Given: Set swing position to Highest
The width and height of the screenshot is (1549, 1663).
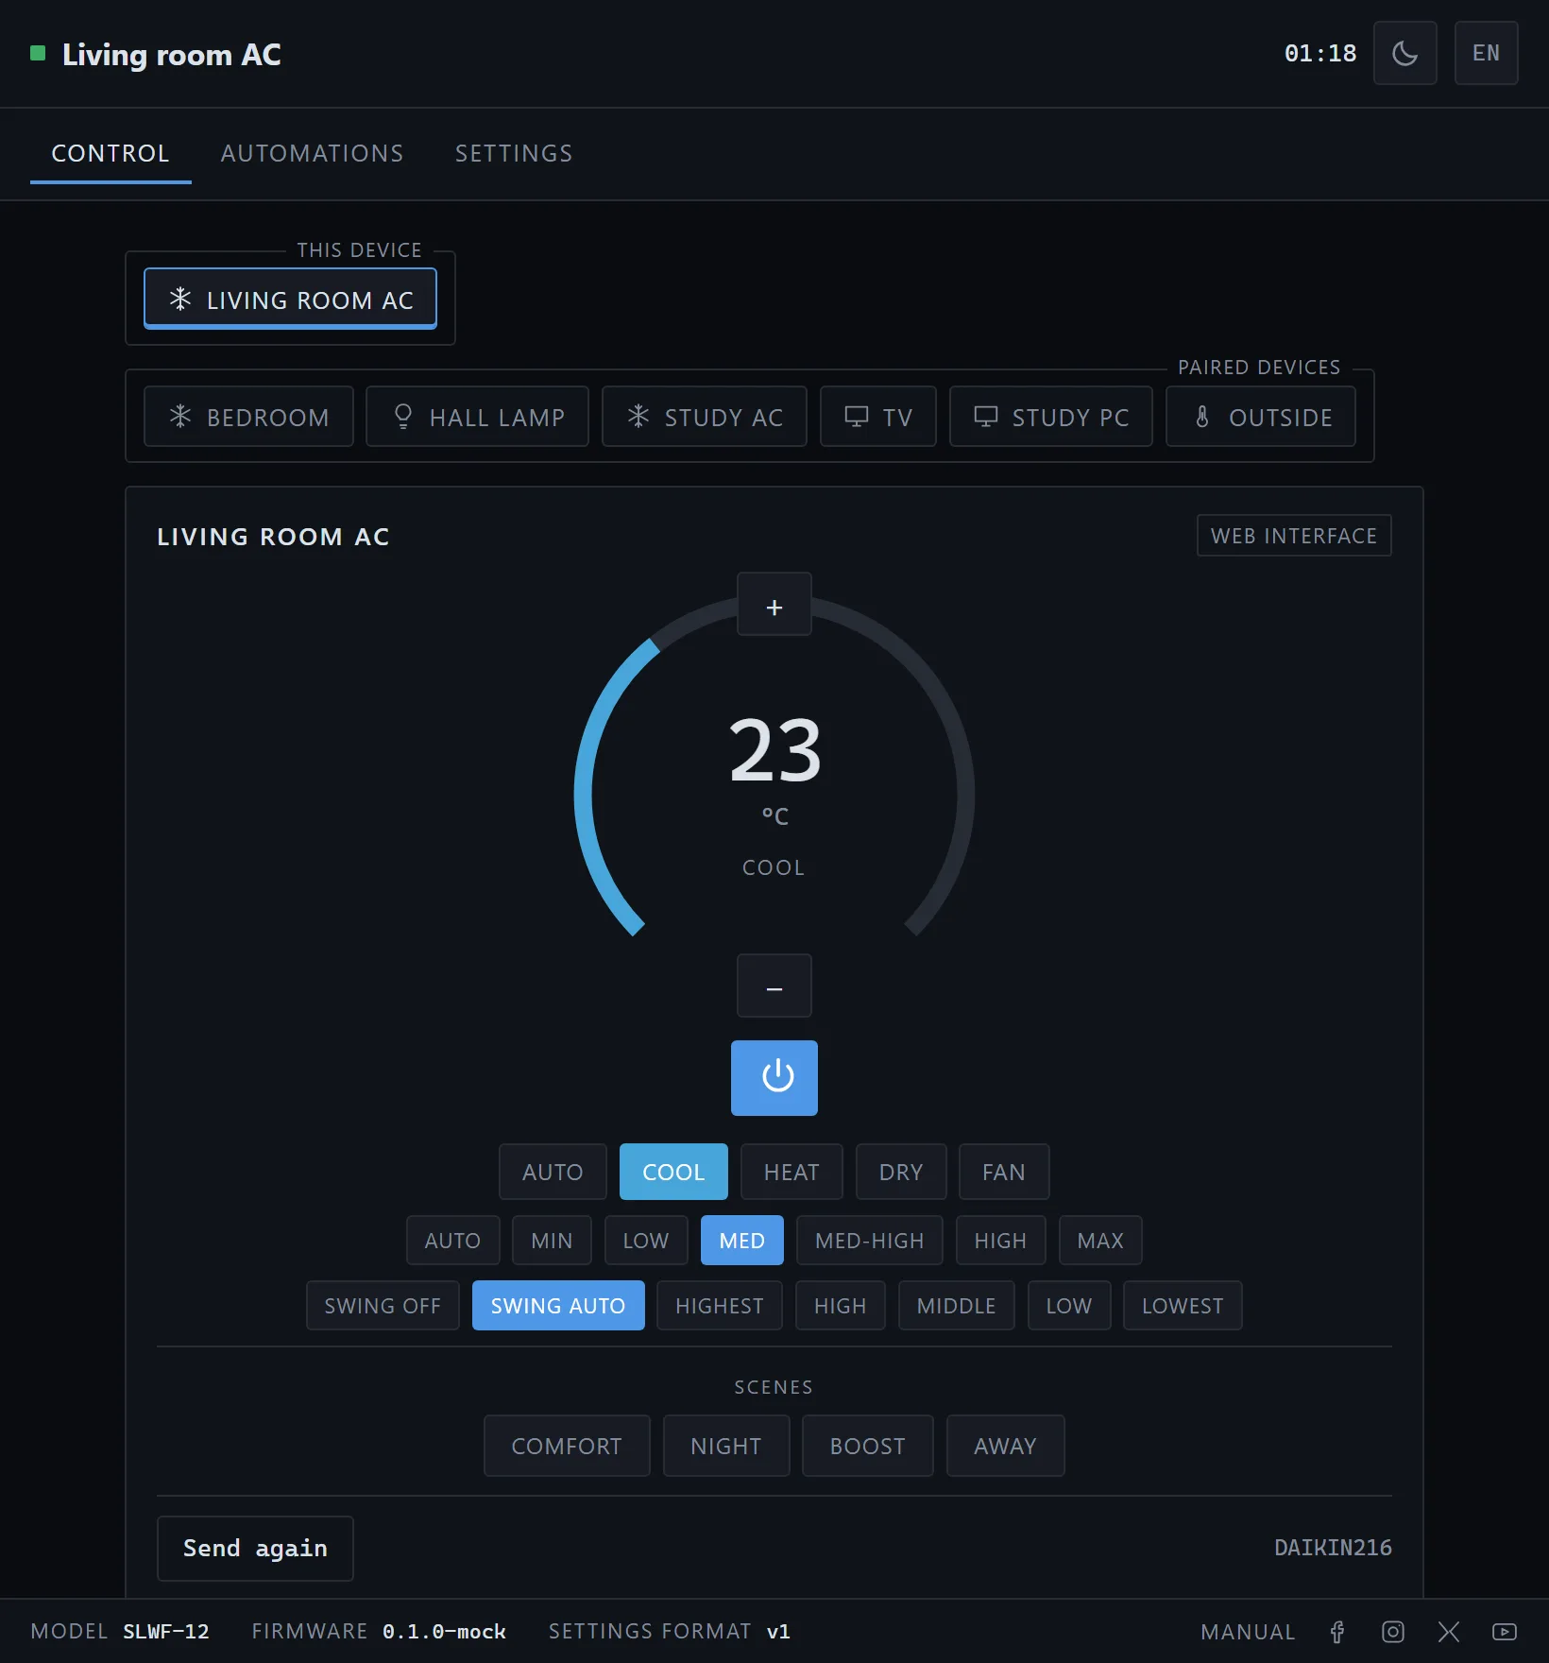Looking at the screenshot, I should pos(720,1305).
